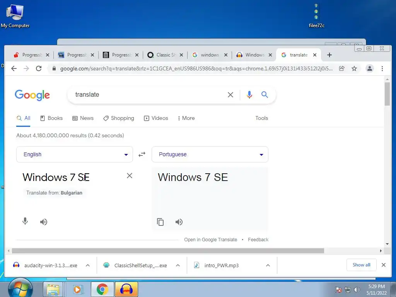Close the translate tab
Screen dimensions: 396x297
click(x=315, y=55)
